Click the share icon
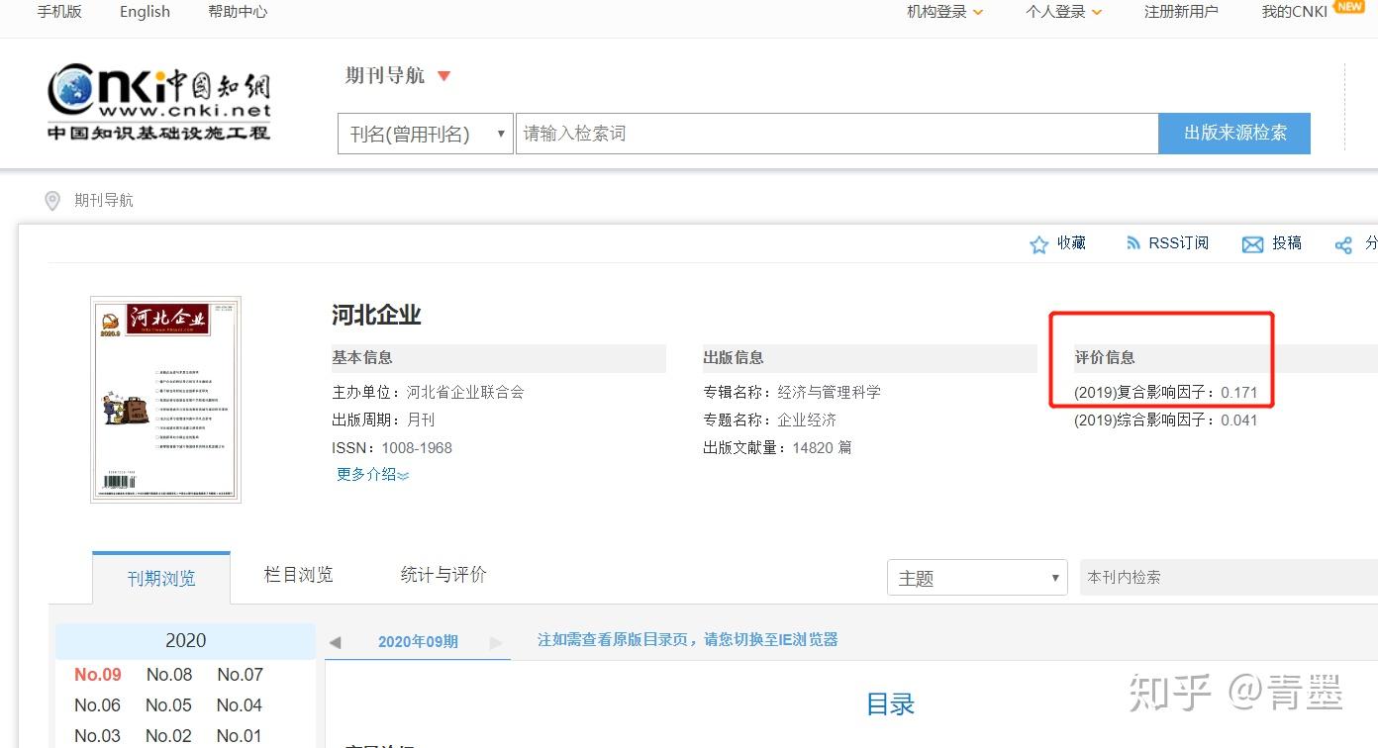Screen dimensions: 1378x748 1343,245
